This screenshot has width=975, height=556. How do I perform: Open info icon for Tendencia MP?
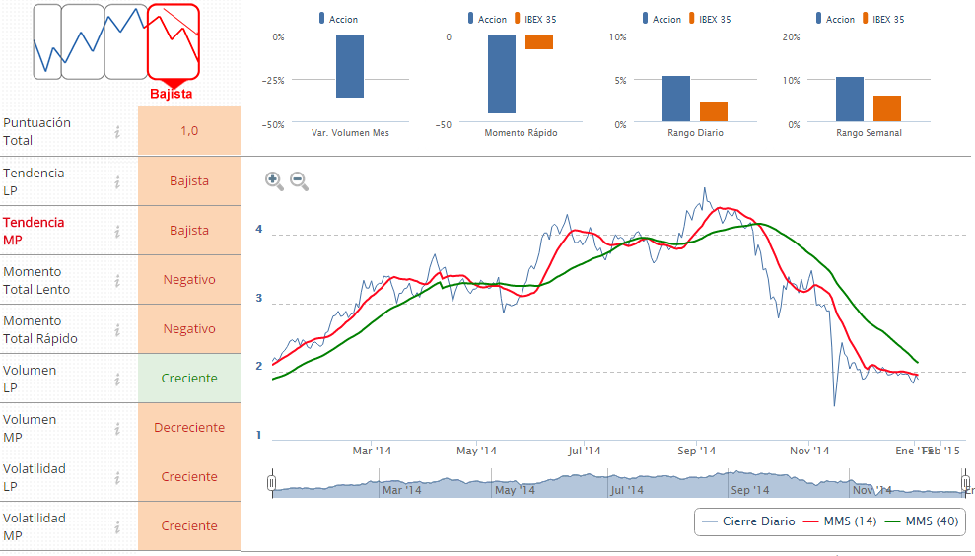tap(117, 231)
